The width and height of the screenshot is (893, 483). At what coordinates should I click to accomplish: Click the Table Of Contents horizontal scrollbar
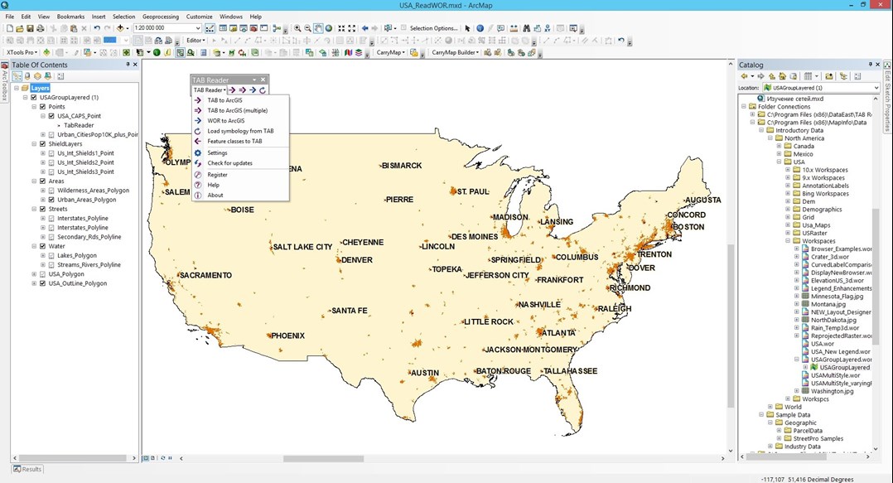[x=72, y=458]
